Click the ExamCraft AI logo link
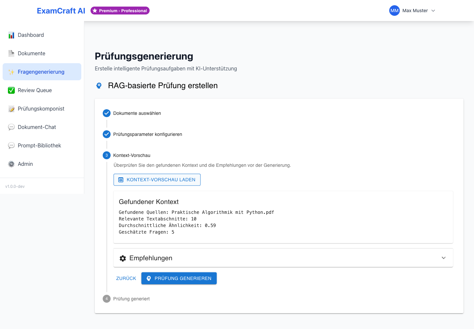This screenshot has height=329, width=474. (x=61, y=11)
